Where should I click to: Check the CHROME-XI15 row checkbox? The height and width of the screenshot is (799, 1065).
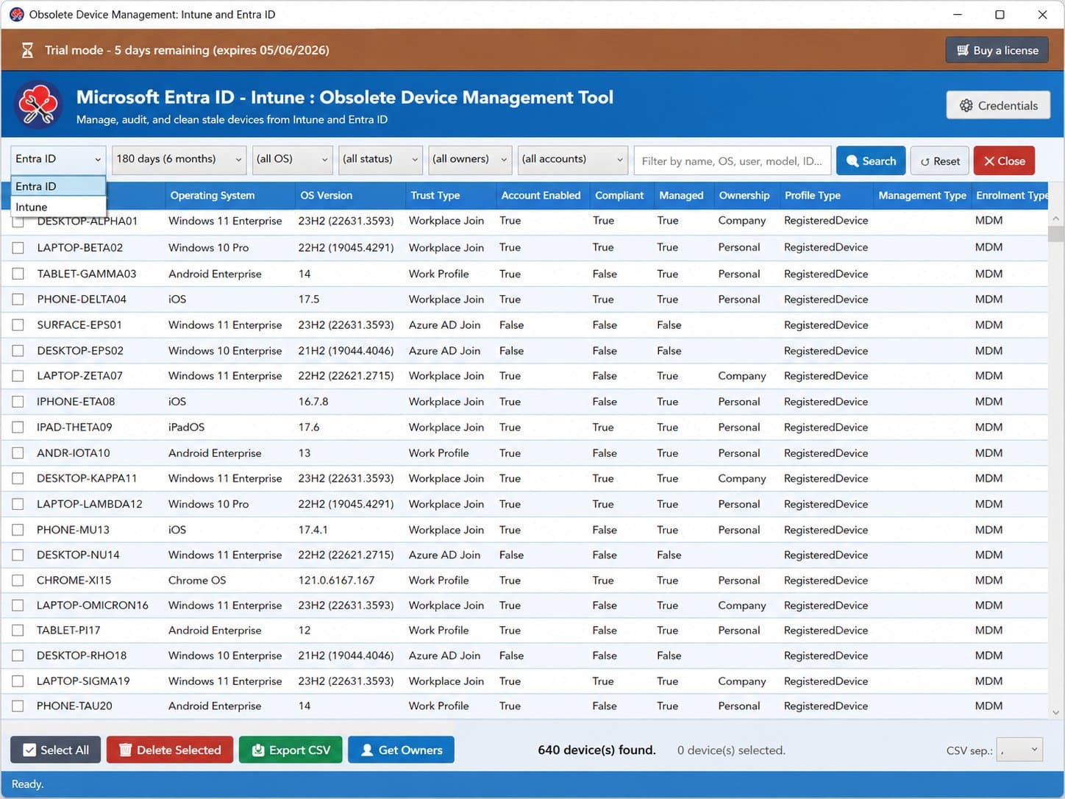click(18, 580)
